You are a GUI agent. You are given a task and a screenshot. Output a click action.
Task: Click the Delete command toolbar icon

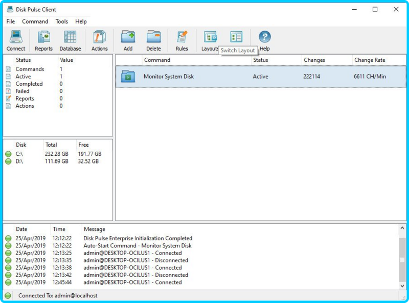154,37
